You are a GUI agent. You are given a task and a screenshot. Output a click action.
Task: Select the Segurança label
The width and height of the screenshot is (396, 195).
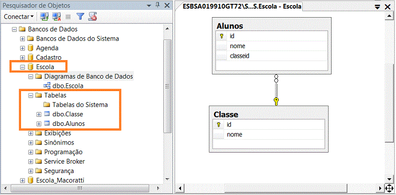59,171
